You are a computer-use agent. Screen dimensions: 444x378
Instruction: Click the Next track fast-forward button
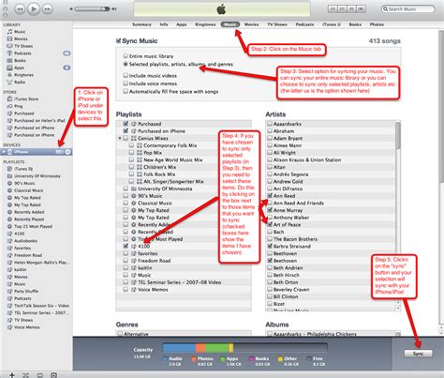pyautogui.click(x=47, y=9)
